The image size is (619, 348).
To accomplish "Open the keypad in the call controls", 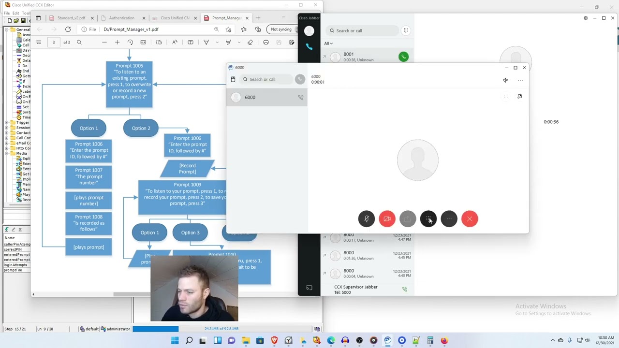I will (428, 219).
